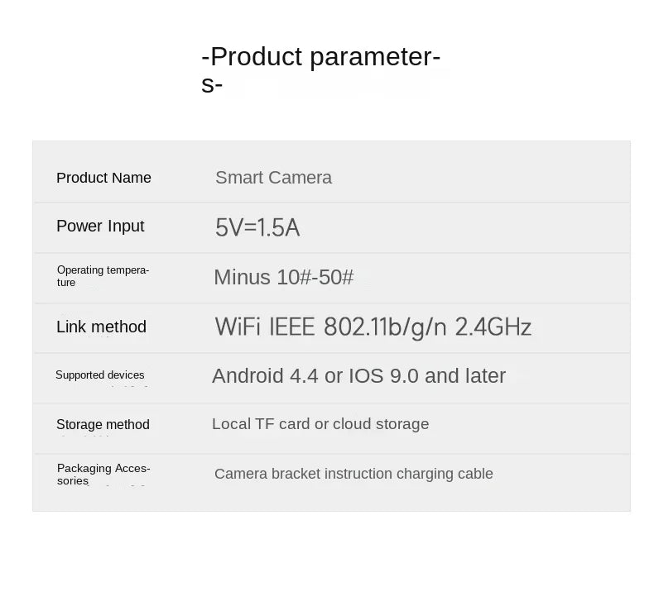The width and height of the screenshot is (654, 606).
Task: Select the Link method label
Action: coord(101,327)
